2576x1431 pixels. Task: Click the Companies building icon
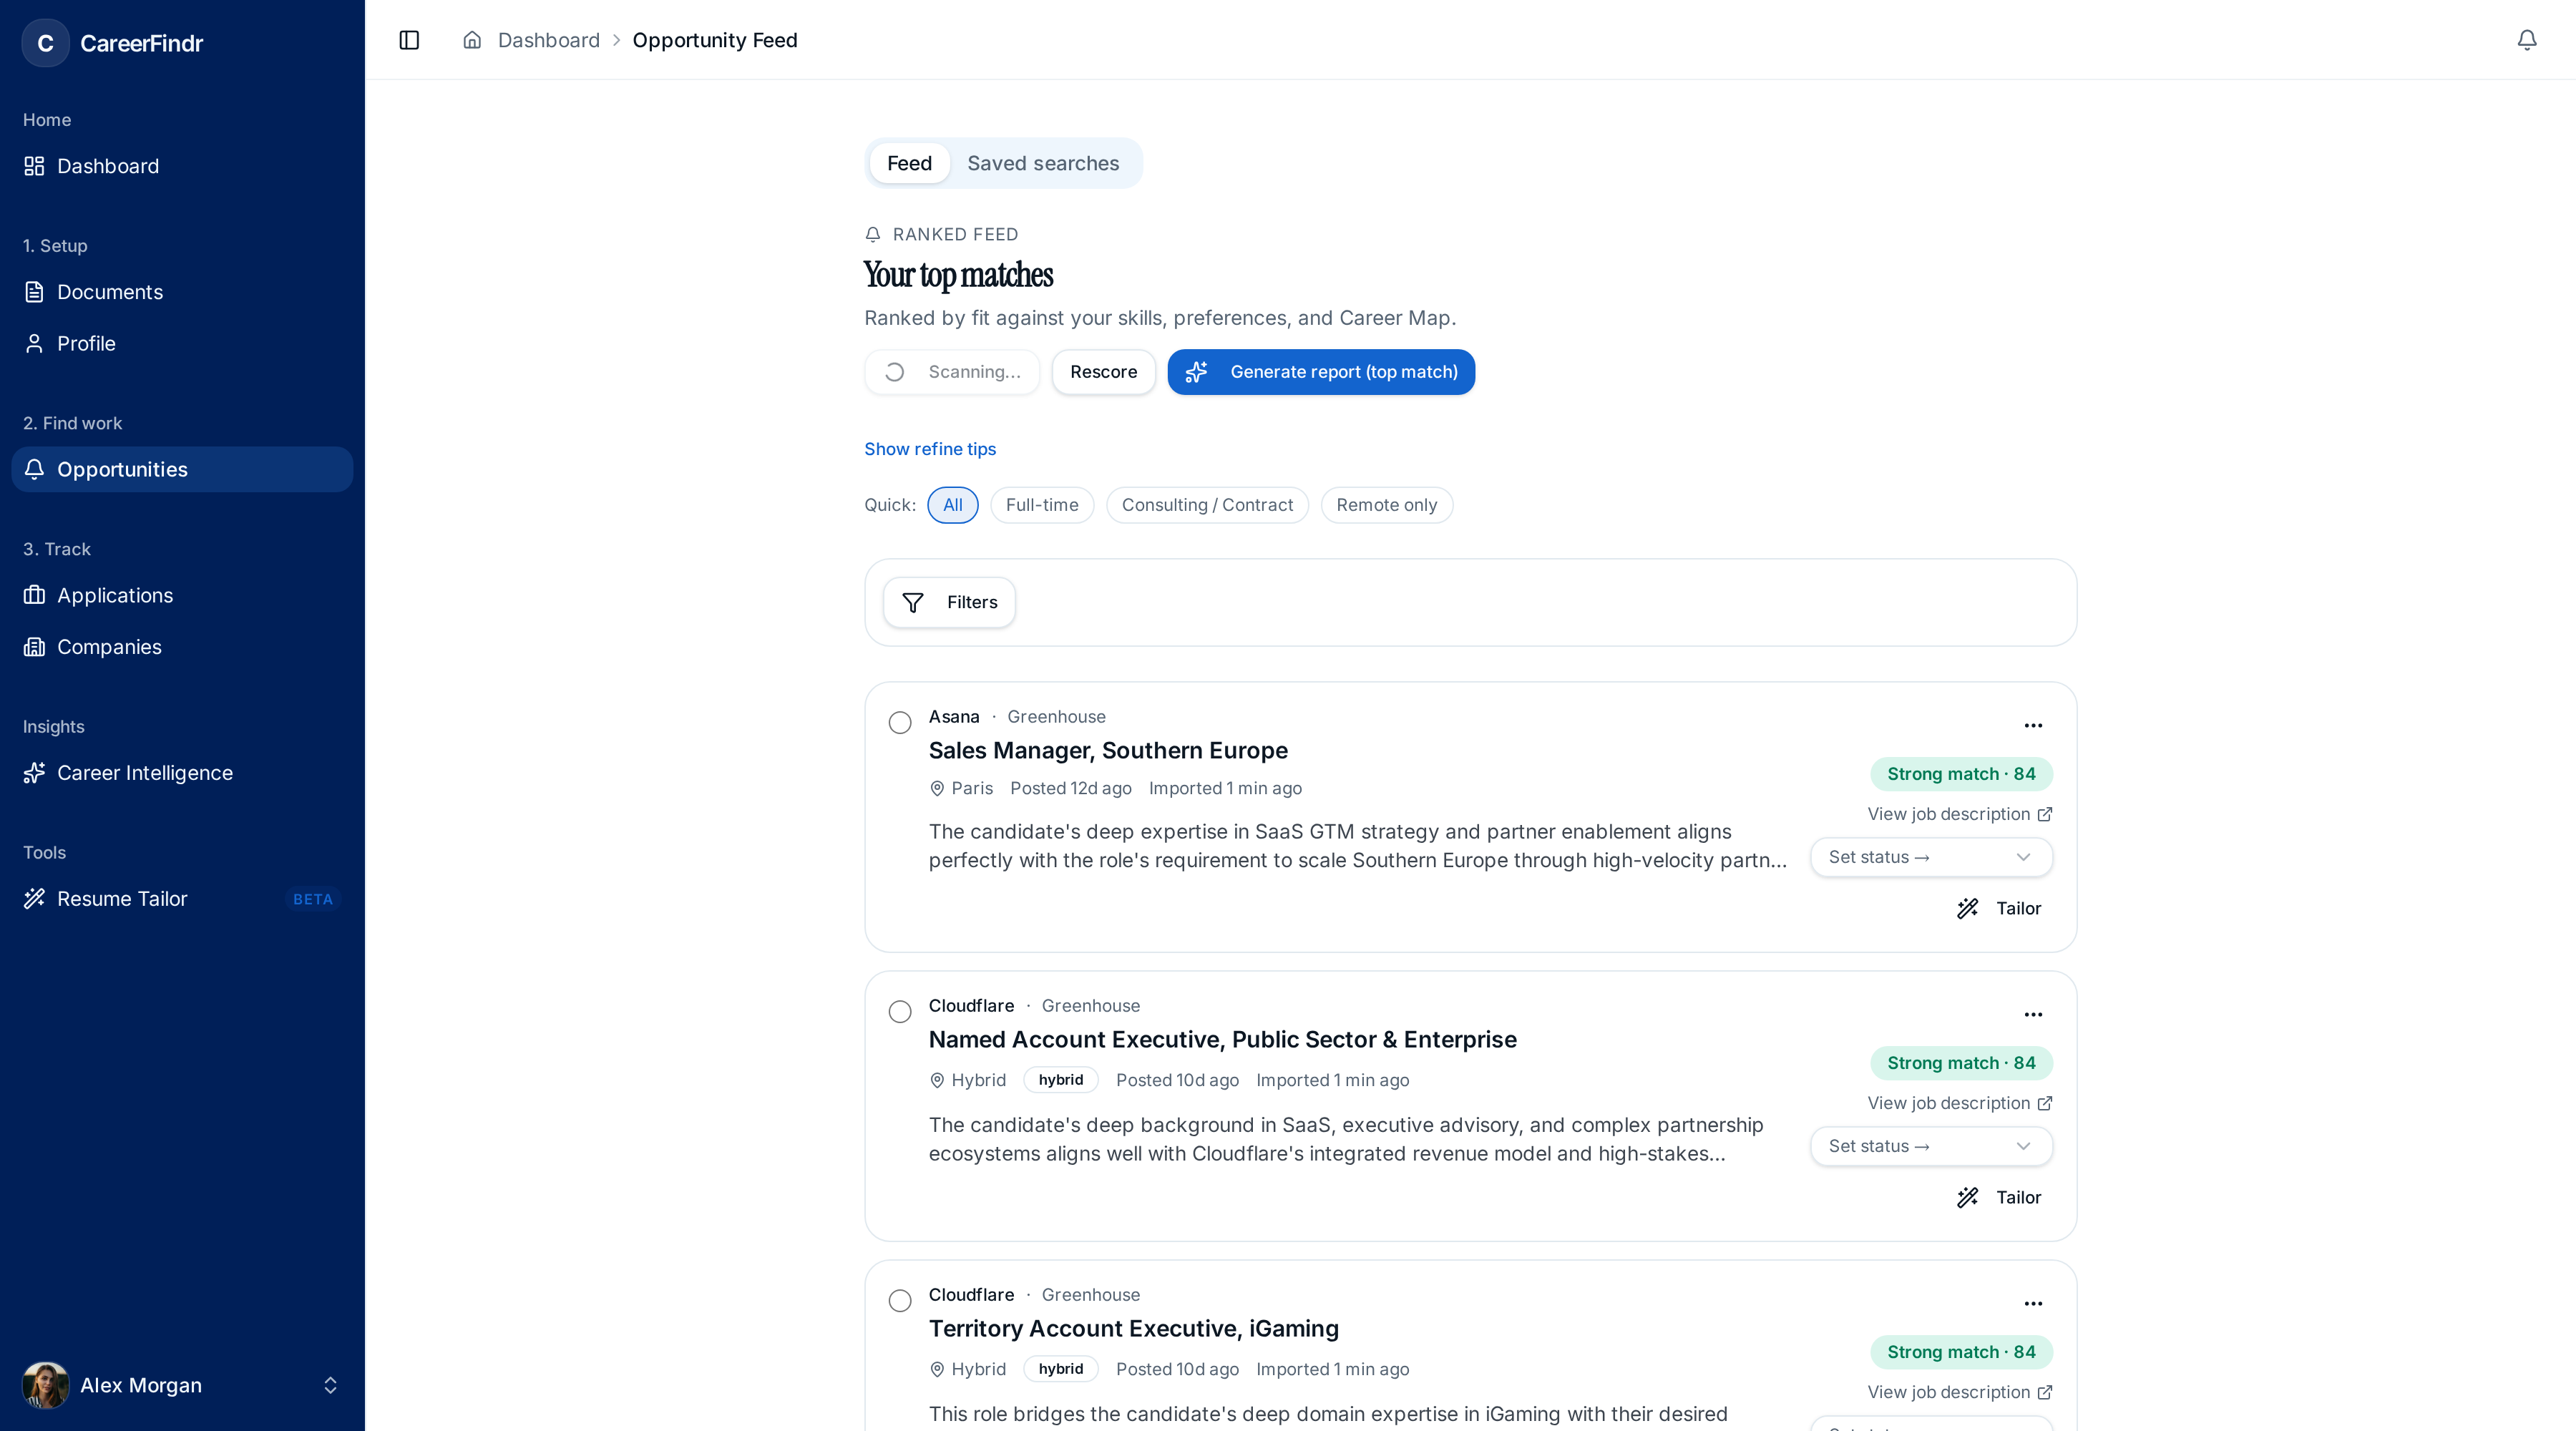pos(34,647)
